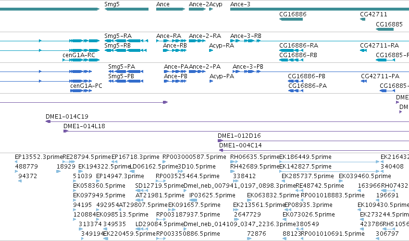
Task: Click the RE28794.5prime label
Action: click(87, 157)
